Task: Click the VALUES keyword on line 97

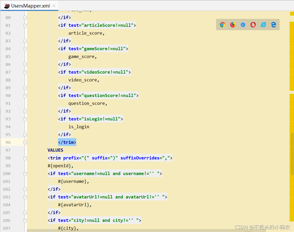Action: click(x=55, y=150)
